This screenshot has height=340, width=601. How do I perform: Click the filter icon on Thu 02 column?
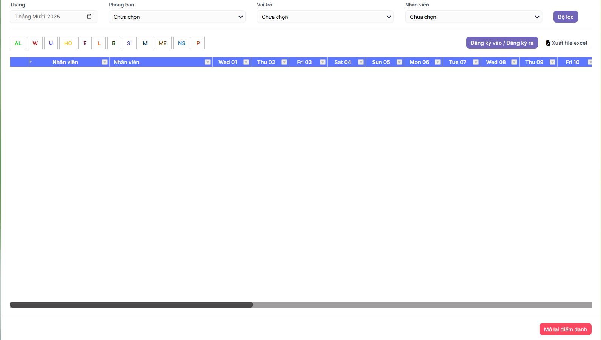284,62
